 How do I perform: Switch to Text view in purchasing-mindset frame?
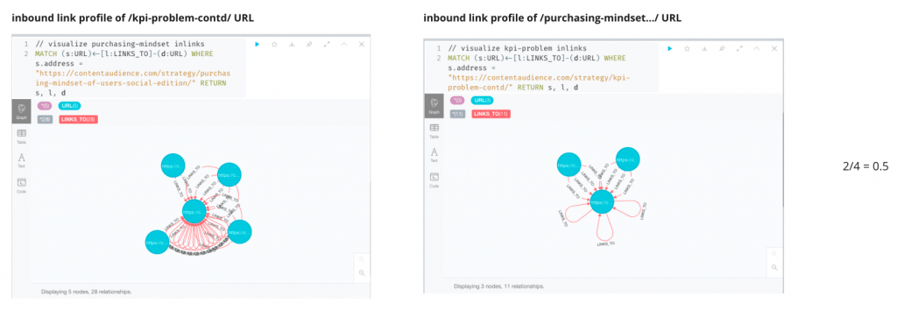[21, 160]
